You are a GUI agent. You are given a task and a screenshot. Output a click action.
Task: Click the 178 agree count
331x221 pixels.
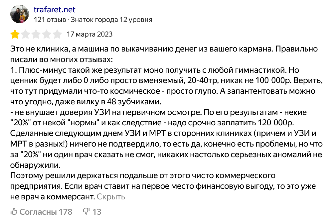pyautogui.click(x=66, y=212)
